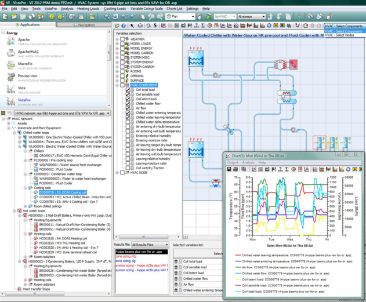Click trash icon beside Coil total load
Viewport: 366px width, 302px height.
[177, 261]
